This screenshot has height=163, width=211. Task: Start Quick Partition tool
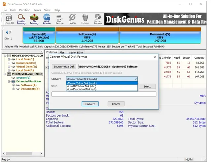point(47,19)
